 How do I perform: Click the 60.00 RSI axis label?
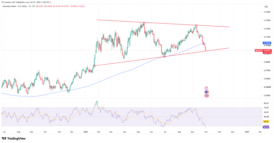point(266,112)
